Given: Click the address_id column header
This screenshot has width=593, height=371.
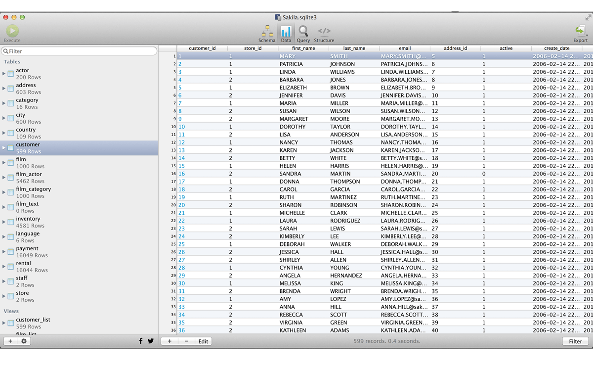Looking at the screenshot, I should [x=456, y=48].
